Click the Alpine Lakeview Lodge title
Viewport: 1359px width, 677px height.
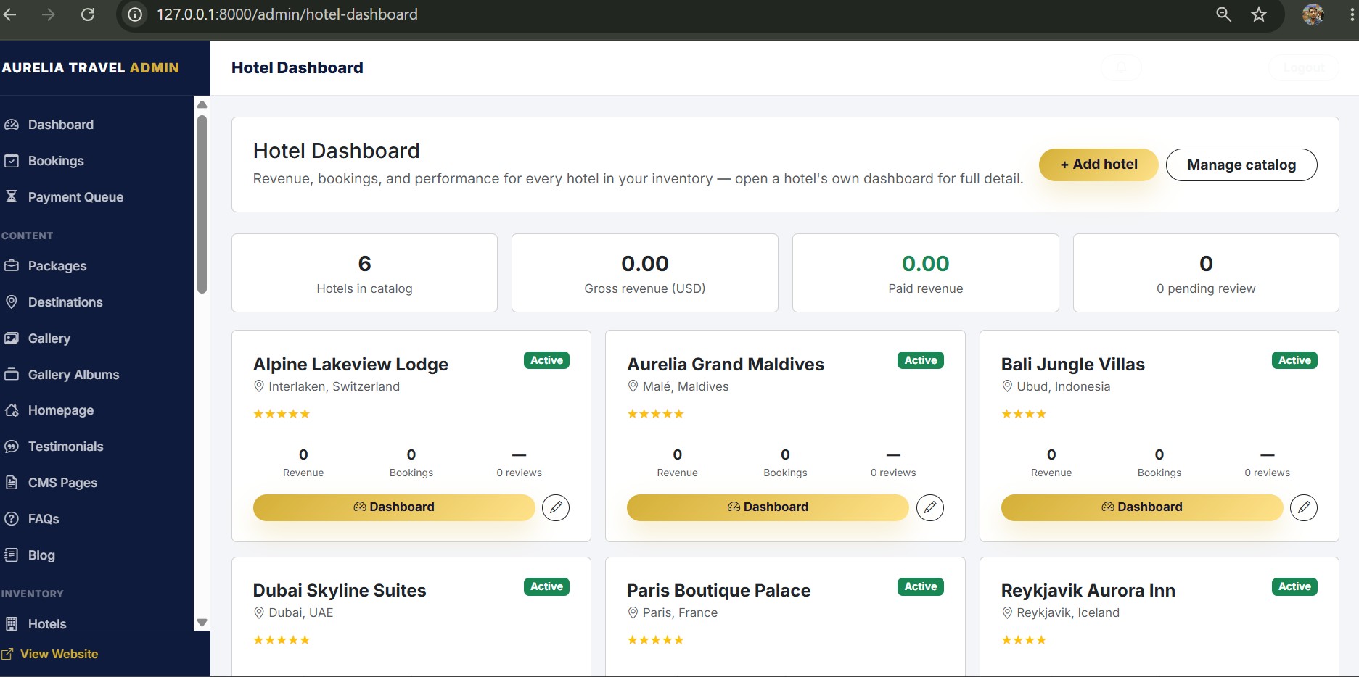point(350,365)
